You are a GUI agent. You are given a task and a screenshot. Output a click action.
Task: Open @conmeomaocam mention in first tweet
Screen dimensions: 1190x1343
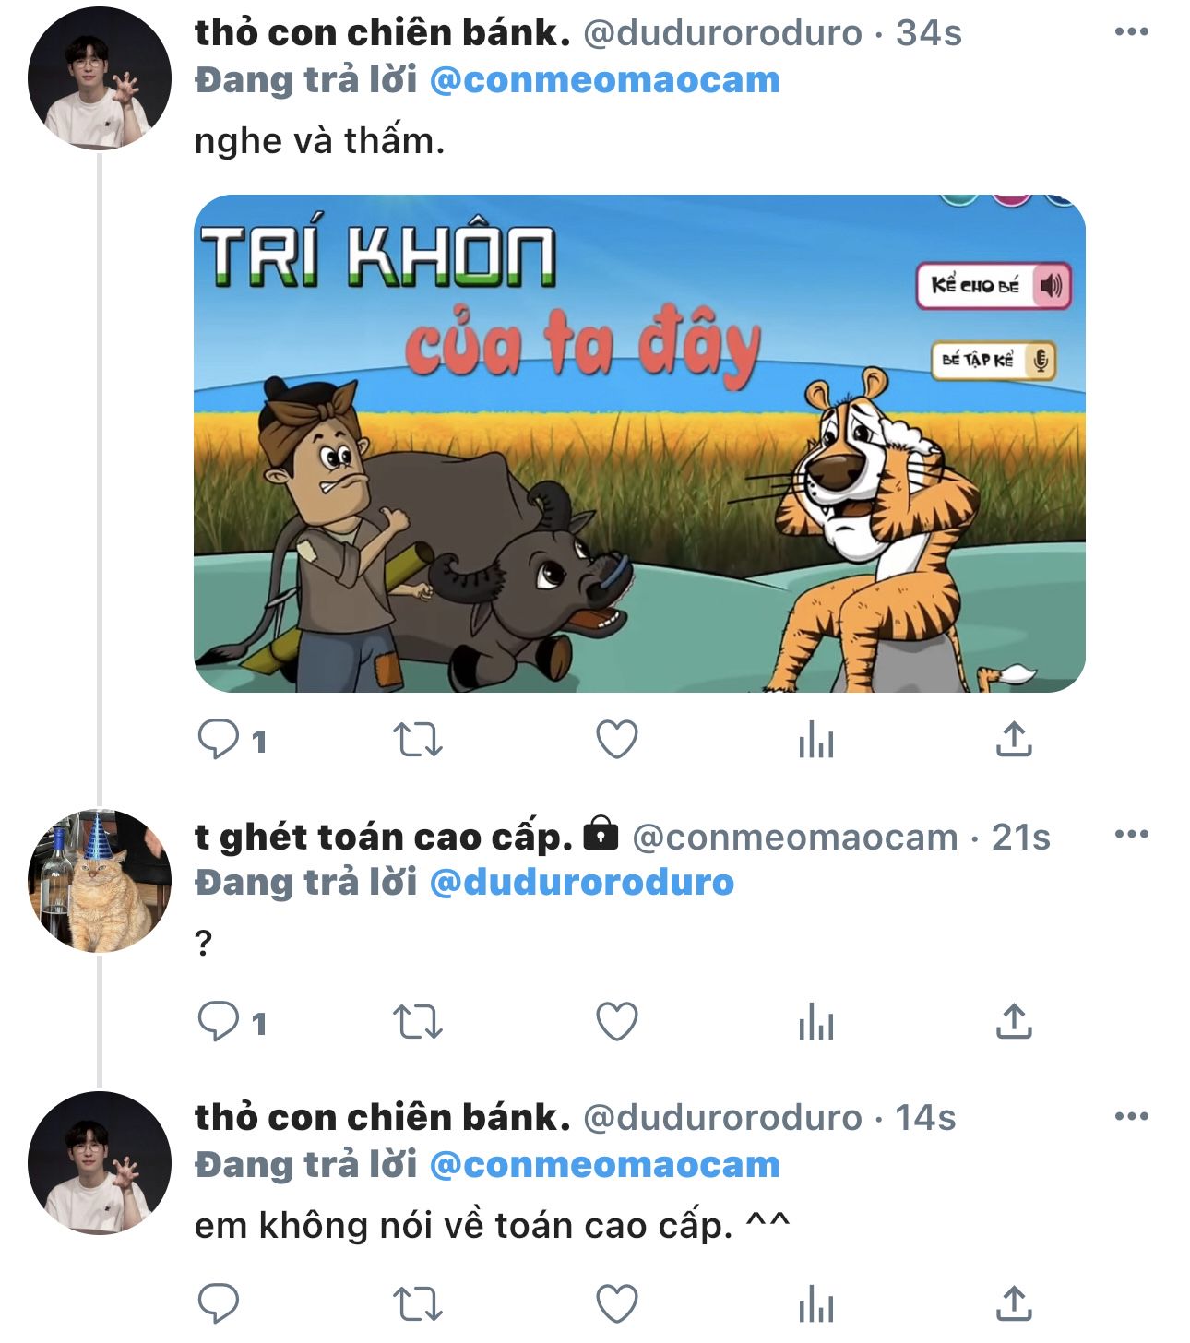pyautogui.click(x=605, y=80)
